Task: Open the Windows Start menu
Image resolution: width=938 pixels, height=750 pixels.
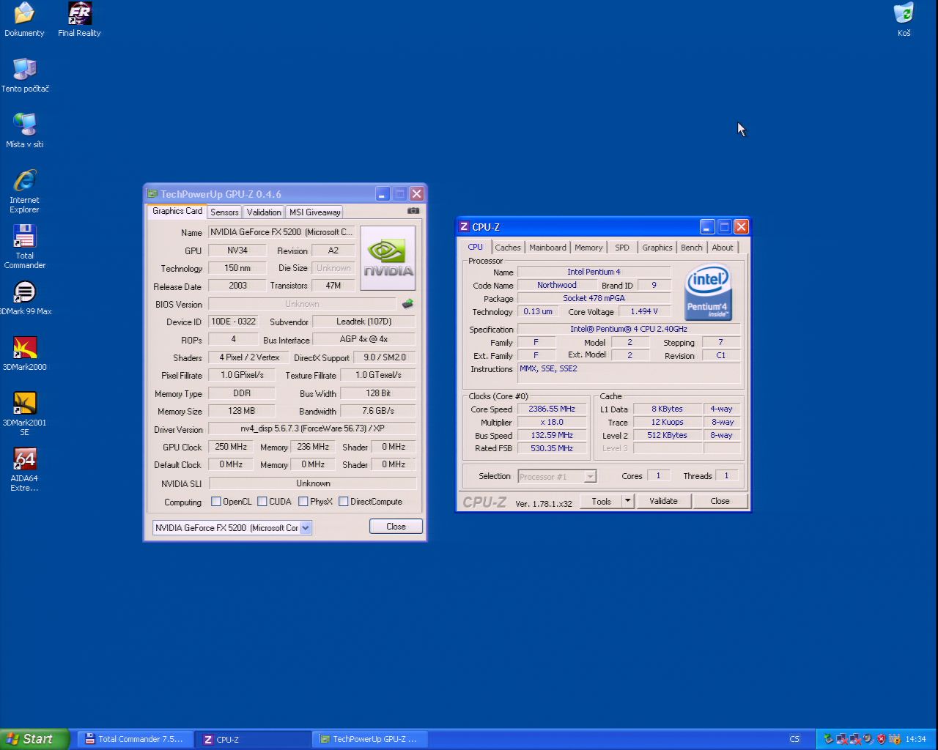Action: 34,739
